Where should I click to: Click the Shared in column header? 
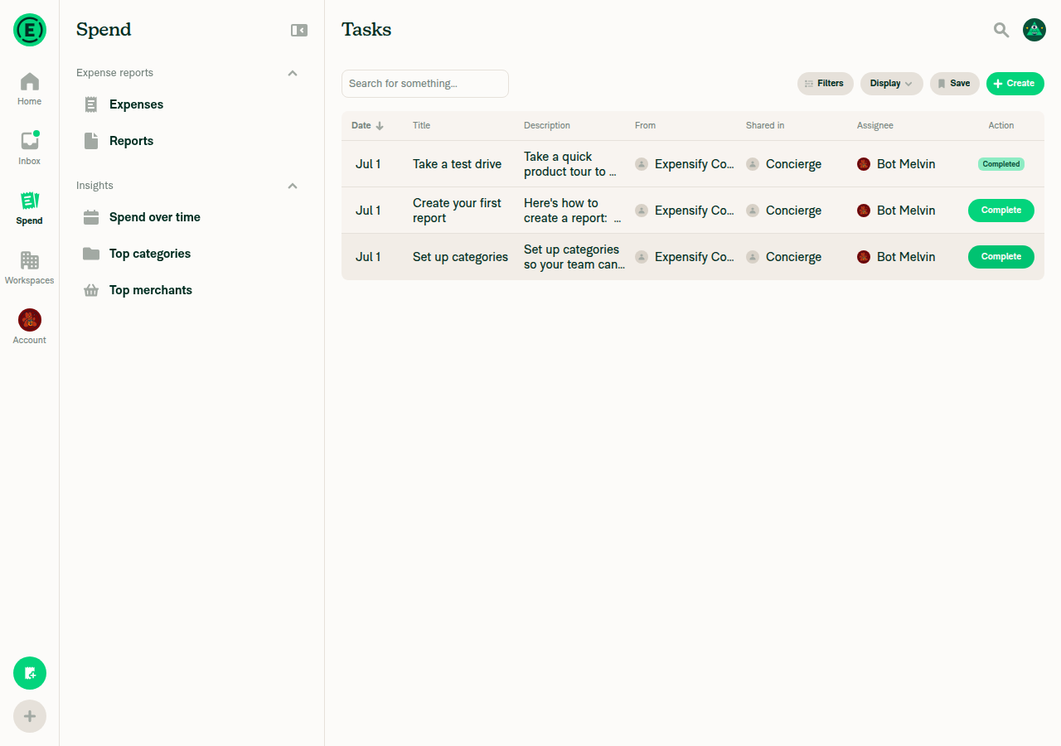(765, 126)
